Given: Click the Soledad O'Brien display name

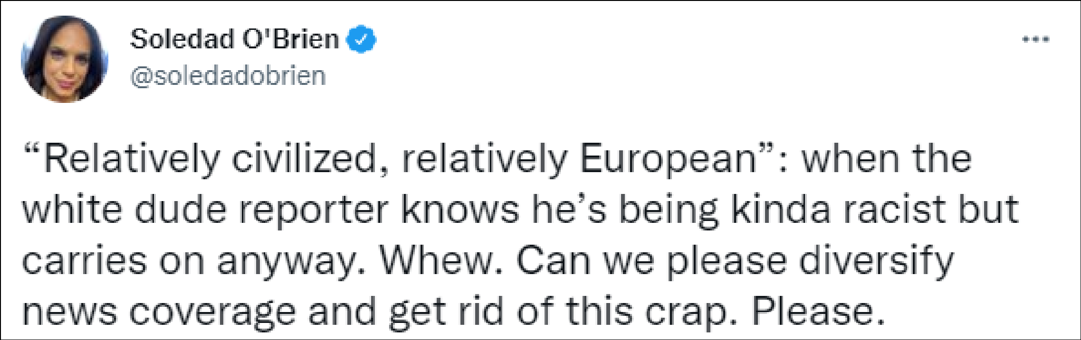Looking at the screenshot, I should (x=234, y=39).
